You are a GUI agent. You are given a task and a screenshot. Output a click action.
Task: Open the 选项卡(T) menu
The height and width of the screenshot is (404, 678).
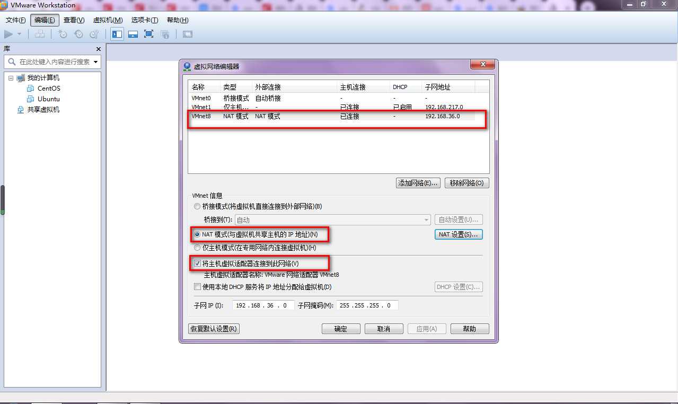click(145, 20)
